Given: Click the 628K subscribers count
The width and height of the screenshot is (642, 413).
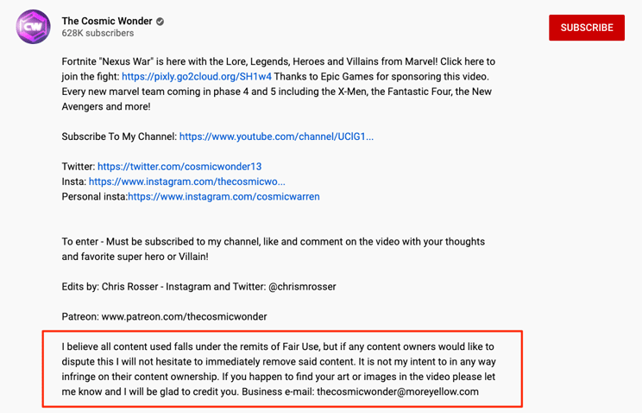Looking at the screenshot, I should (98, 33).
